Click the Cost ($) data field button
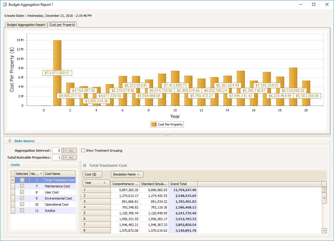Screen dimensions: 334x241 click(x=92, y=174)
